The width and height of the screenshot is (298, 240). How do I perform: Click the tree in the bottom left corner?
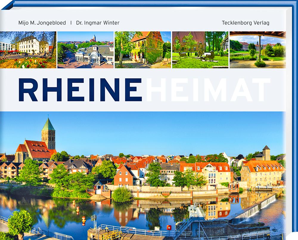click(19, 223)
